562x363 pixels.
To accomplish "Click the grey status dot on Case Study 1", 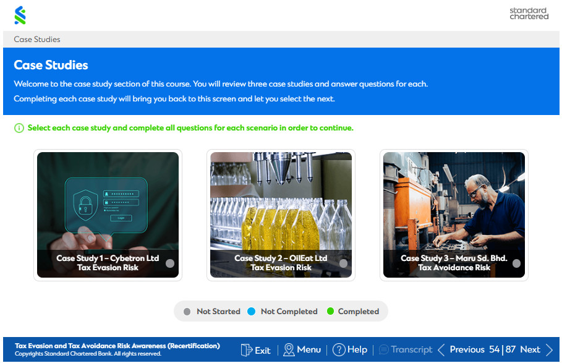I will [170, 263].
